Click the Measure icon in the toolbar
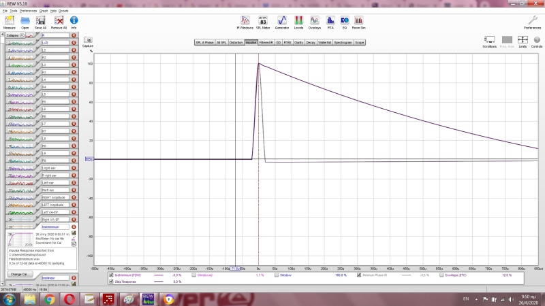Screen dimensions: 545x306 [10, 23]
